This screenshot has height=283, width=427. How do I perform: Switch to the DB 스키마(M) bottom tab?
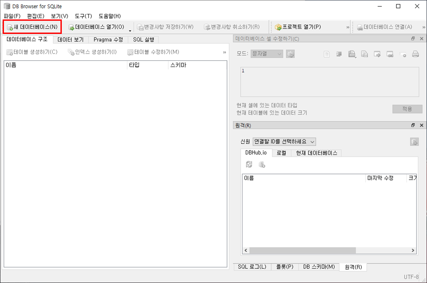point(319,267)
